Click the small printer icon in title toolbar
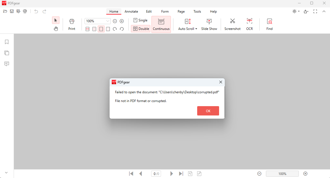The height and width of the screenshot is (178, 330). pyautogui.click(x=25, y=11)
